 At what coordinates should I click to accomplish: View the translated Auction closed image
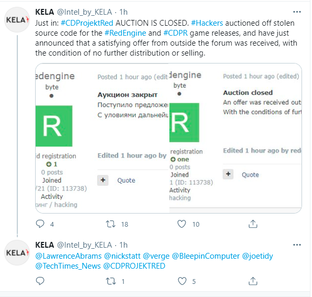click(x=235, y=138)
